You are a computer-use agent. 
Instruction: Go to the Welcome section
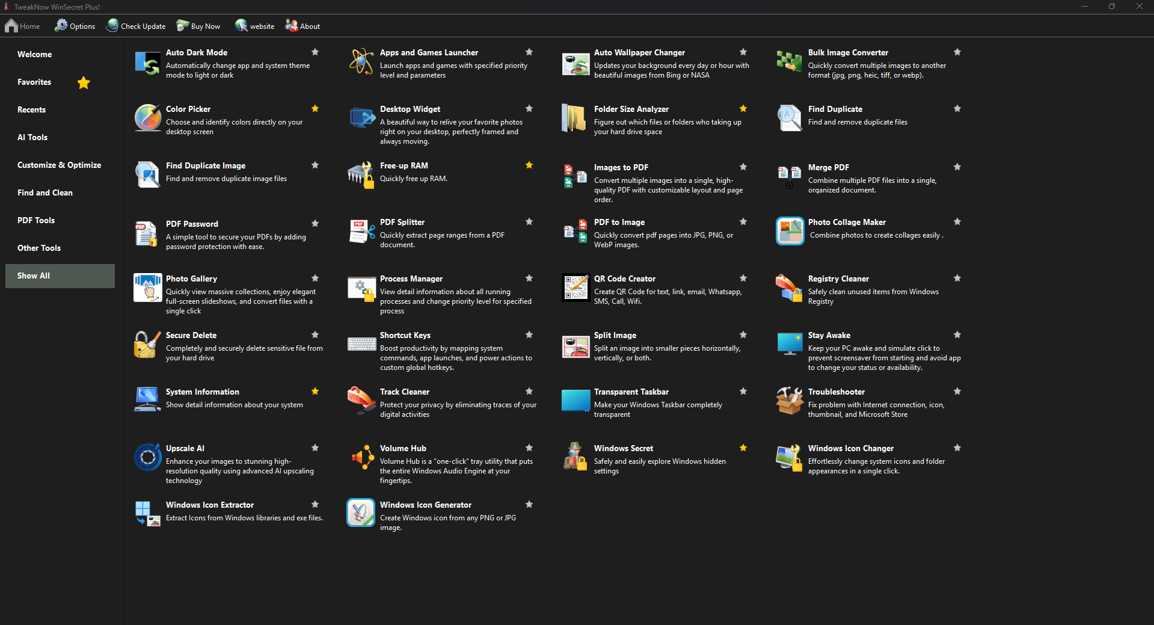tap(60, 55)
